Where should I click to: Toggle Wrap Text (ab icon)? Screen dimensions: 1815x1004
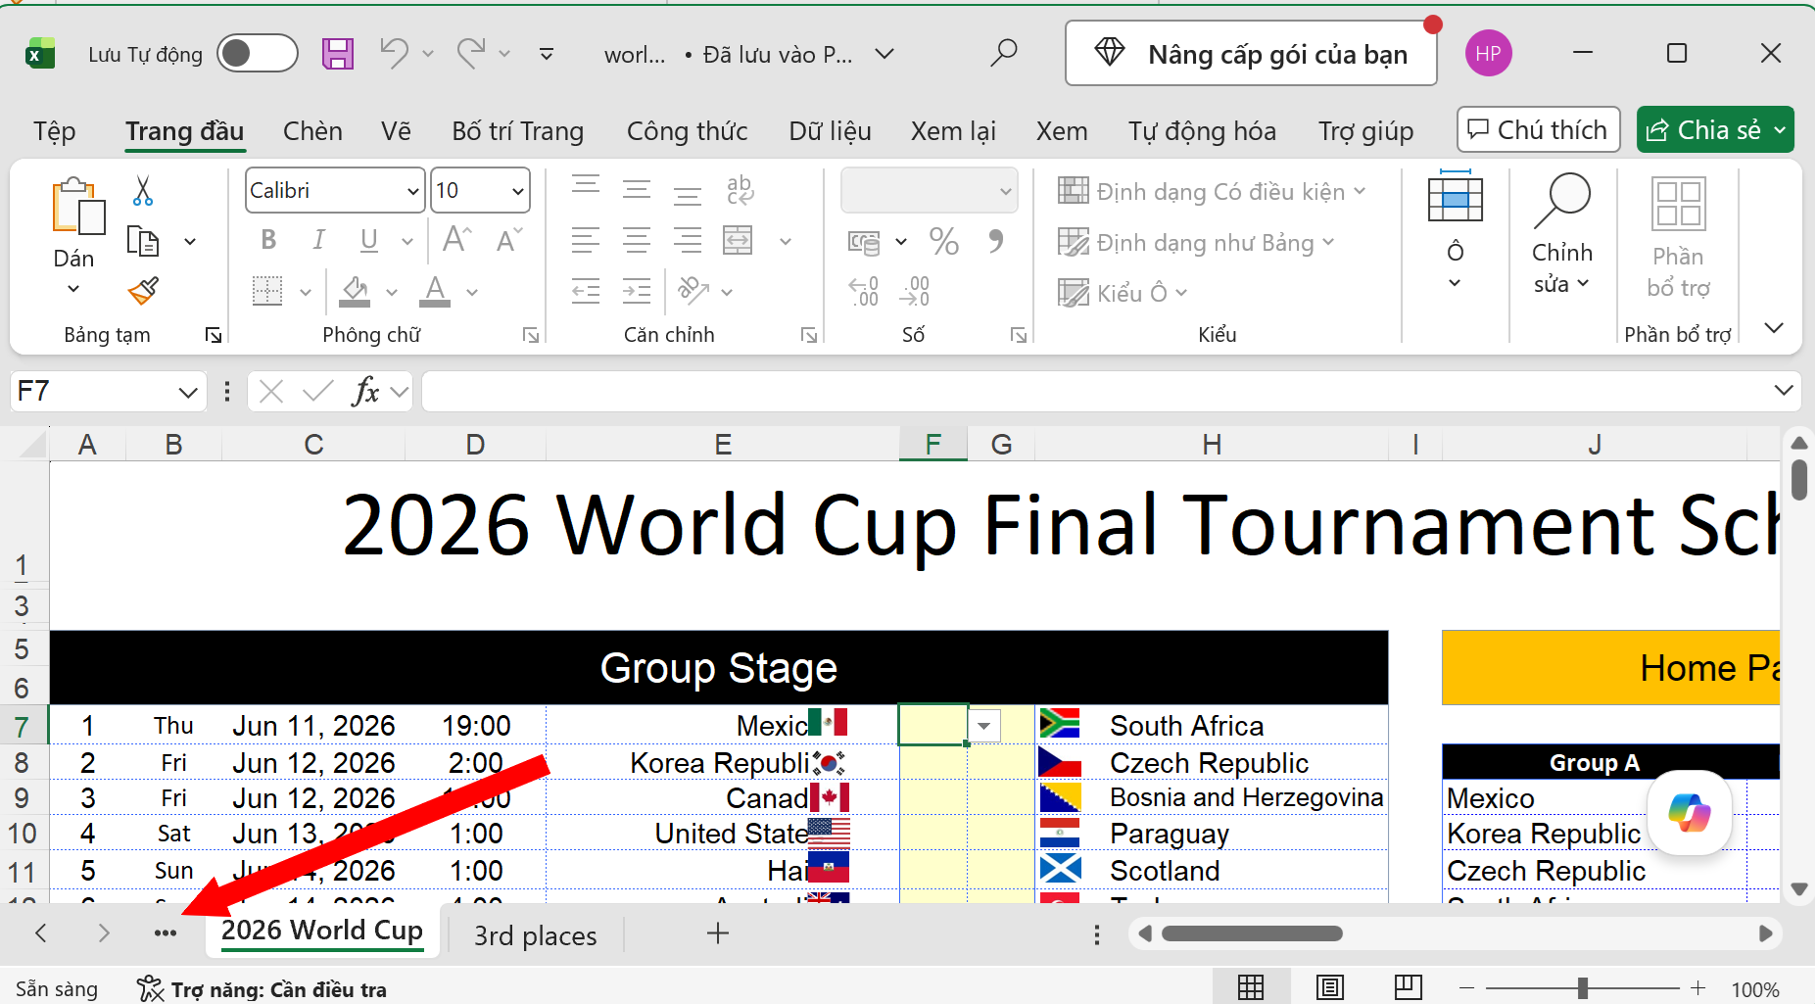point(740,190)
